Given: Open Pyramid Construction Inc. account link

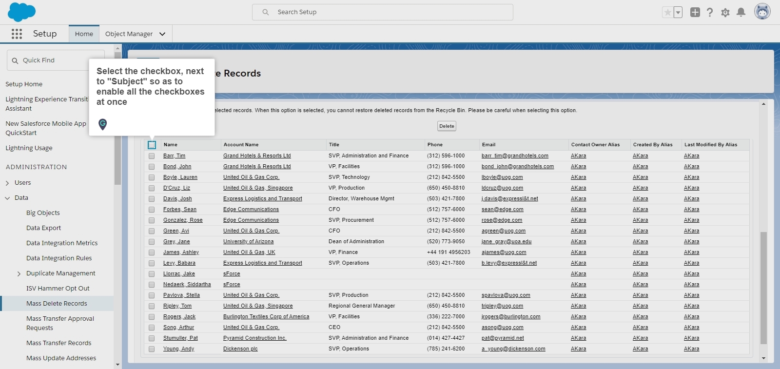Looking at the screenshot, I should [255, 338].
